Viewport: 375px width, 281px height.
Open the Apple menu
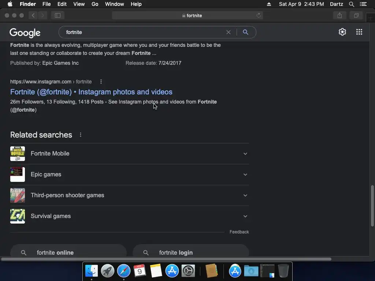pos(10,4)
